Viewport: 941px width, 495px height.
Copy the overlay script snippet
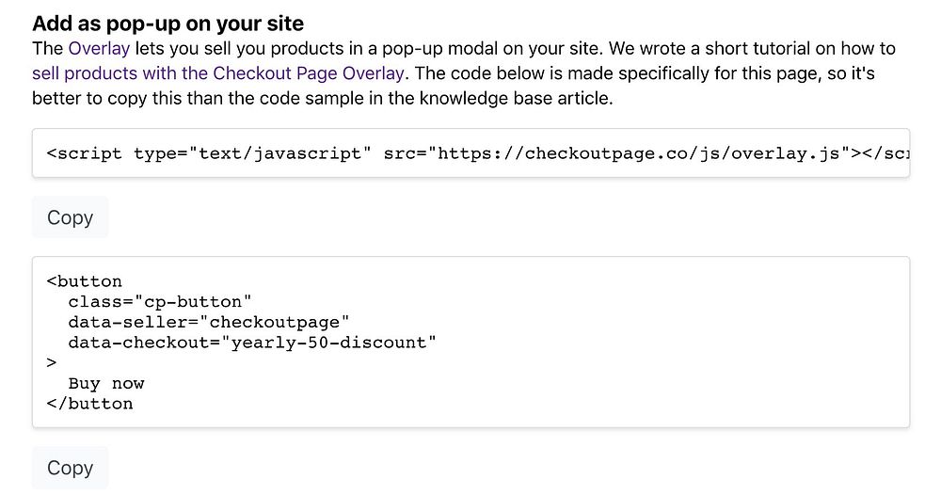click(70, 217)
